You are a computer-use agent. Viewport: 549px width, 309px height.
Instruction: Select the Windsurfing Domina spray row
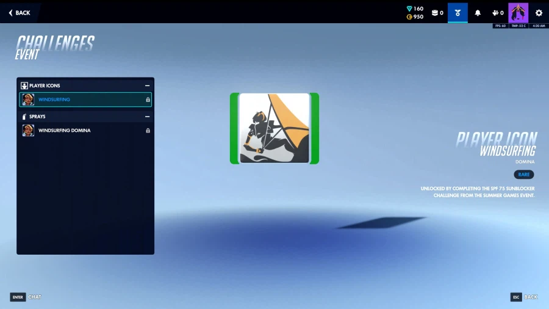tap(85, 130)
